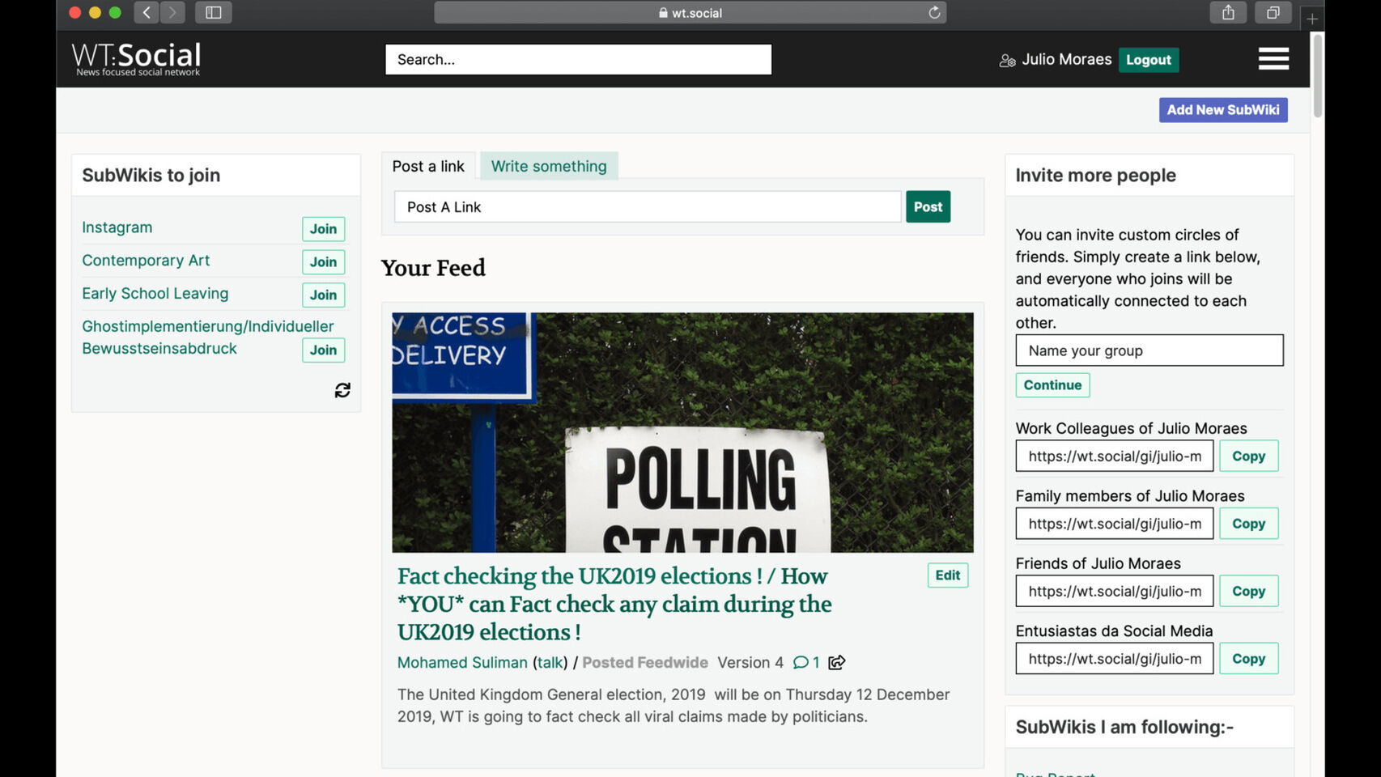Open the comments bubble icon on the post

801,663
